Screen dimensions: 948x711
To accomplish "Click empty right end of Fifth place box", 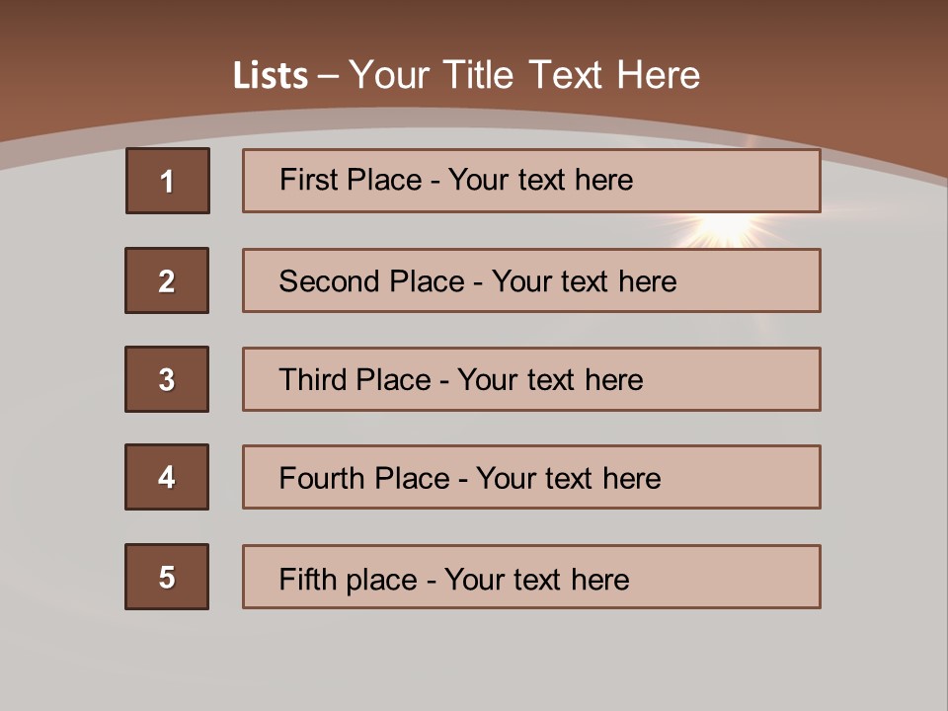I will click(x=750, y=577).
